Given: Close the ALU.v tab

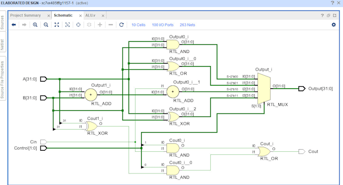Looking at the screenshot, I should [103, 16].
